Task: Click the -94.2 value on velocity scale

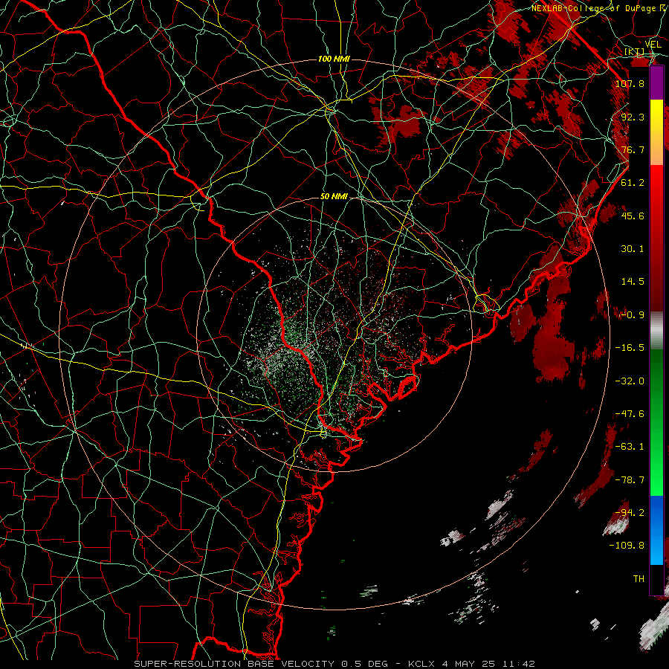Action: click(x=630, y=513)
